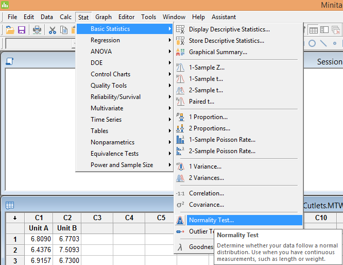343x265 pixels.
Task: Expand the Control Charts submenu
Action: click(x=124, y=74)
